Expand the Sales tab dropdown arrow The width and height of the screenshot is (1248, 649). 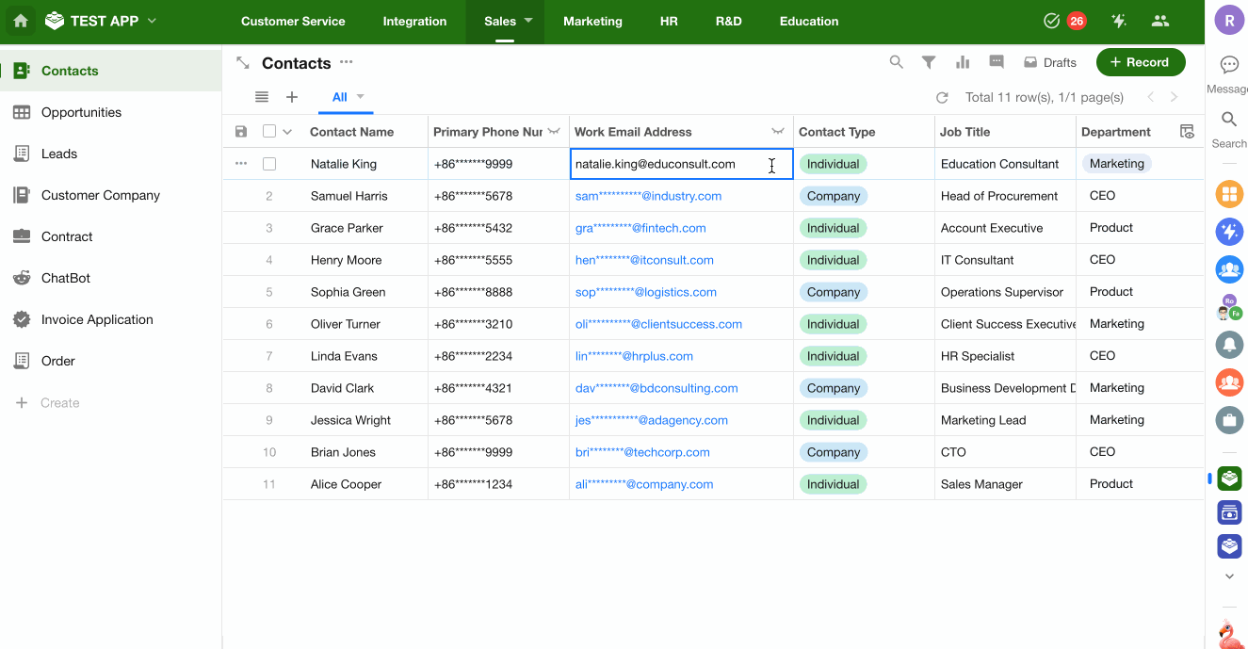tap(528, 21)
